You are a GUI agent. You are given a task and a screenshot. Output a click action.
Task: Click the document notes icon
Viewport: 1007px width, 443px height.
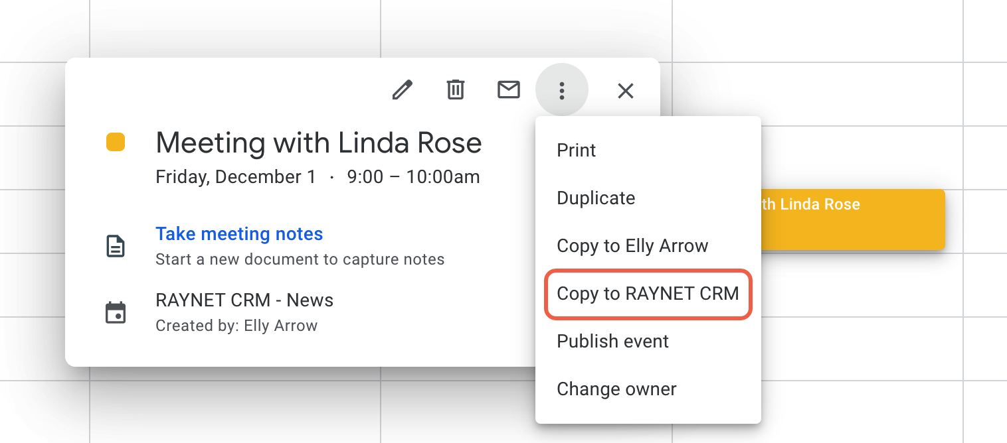[x=116, y=246]
